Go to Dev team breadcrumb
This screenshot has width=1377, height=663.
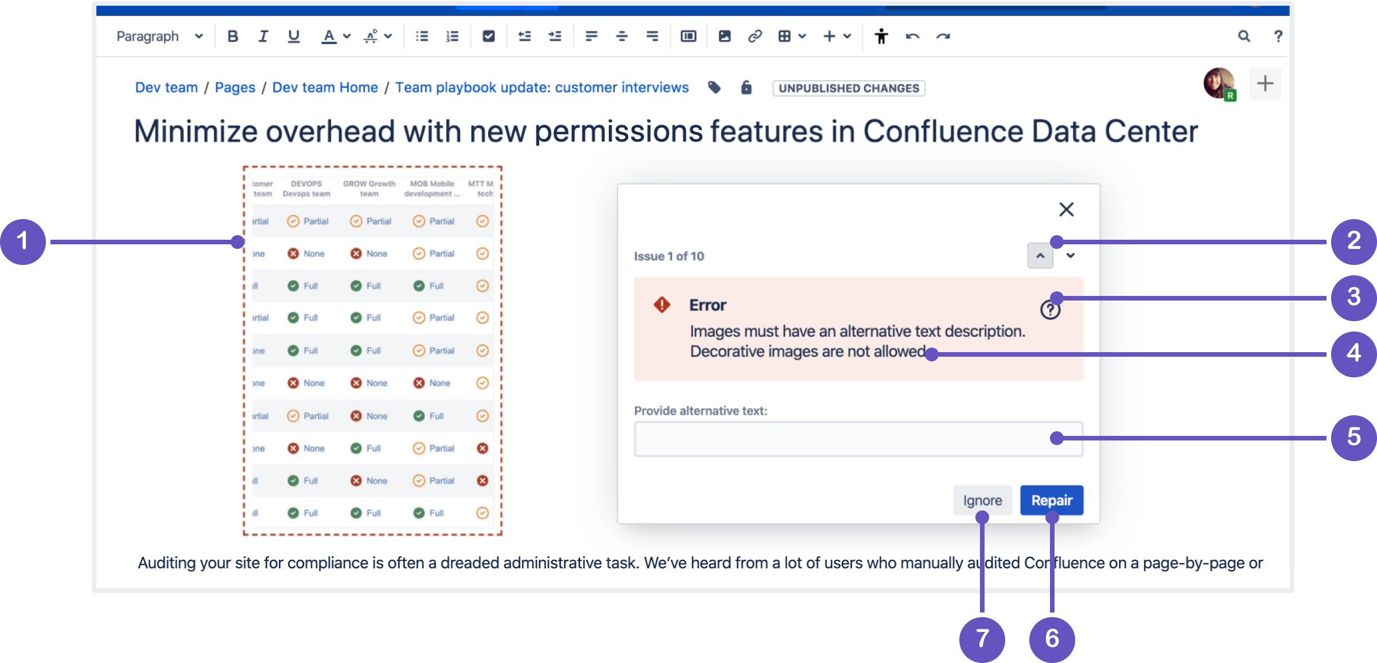click(x=166, y=88)
